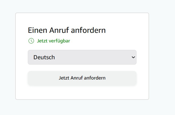Click the green "Jetzt verfügbar" status text

[53, 41]
